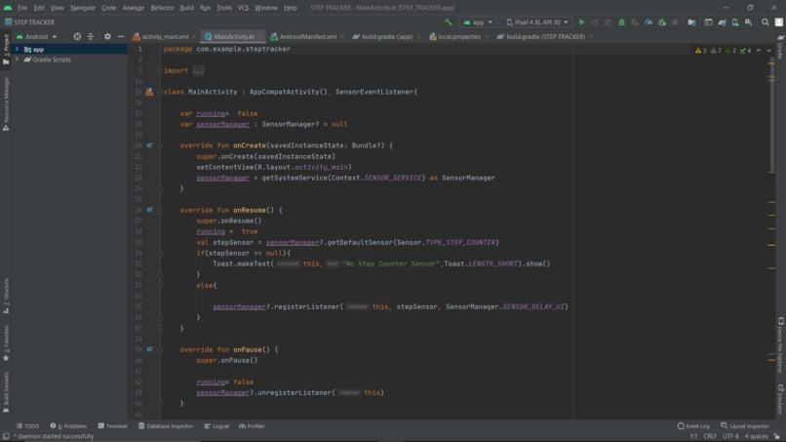The image size is (786, 442).
Task: Click the Make Project hammer icon
Action: tap(449, 22)
